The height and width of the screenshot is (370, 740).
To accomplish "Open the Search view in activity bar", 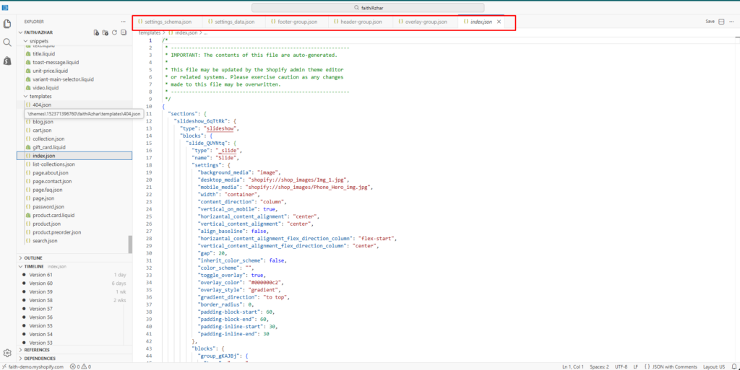I will coord(7,43).
